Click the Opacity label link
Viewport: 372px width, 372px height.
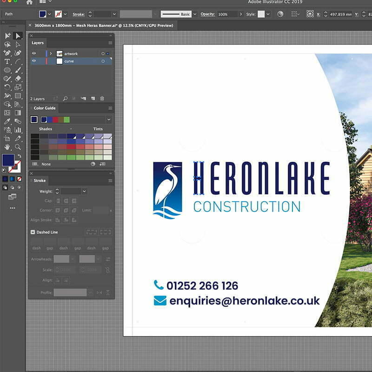(207, 14)
